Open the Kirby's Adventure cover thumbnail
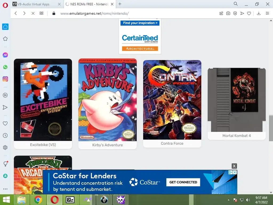This screenshot has width=273, height=205. [107, 100]
